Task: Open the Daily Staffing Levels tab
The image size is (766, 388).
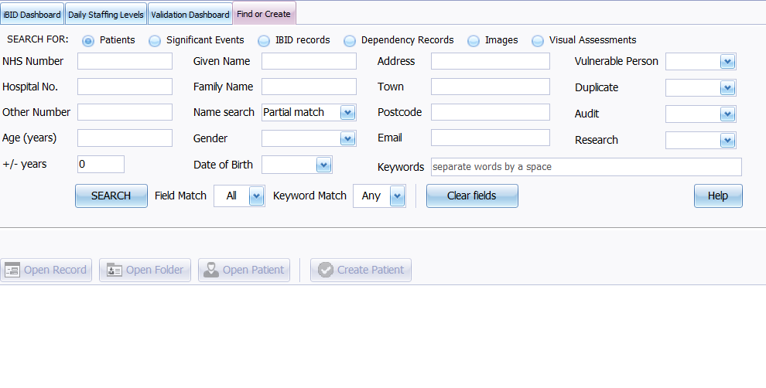Action: [x=106, y=15]
